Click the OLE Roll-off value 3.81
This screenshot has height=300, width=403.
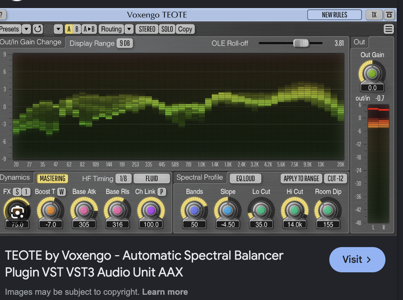click(x=339, y=43)
